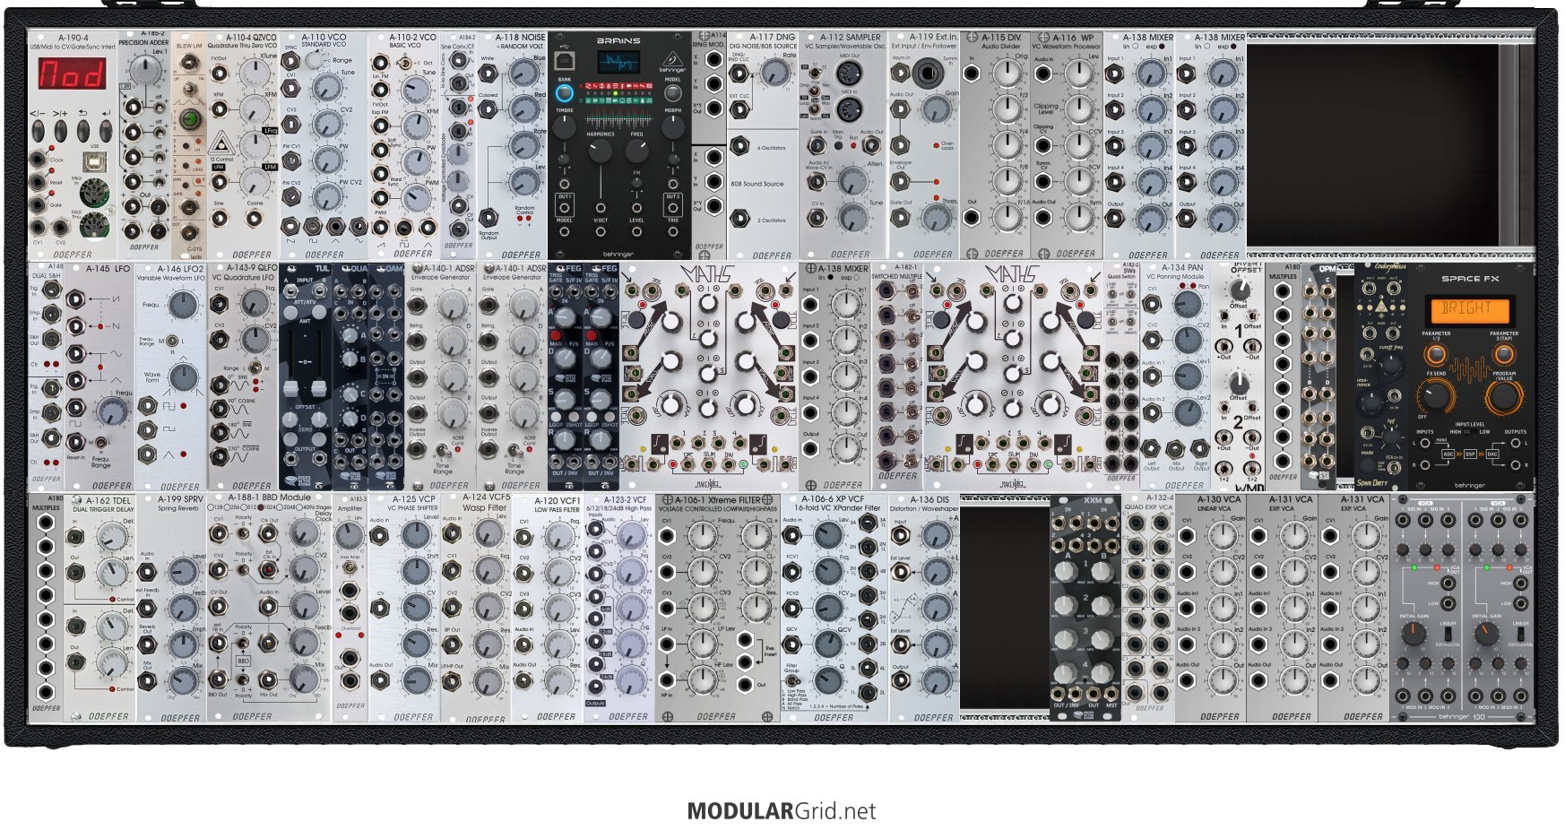Image resolution: width=1565 pixels, height=830 pixels.
Task: Click the USB port on the A-190-4 module
Action: [94, 161]
